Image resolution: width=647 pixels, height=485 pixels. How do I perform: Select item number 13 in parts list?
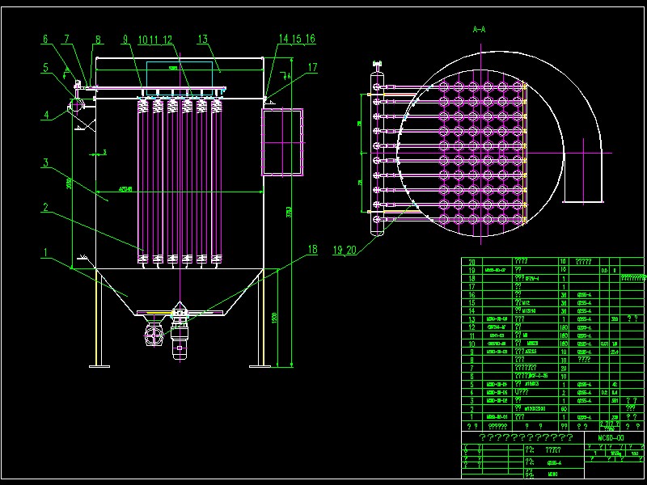pyautogui.click(x=472, y=319)
